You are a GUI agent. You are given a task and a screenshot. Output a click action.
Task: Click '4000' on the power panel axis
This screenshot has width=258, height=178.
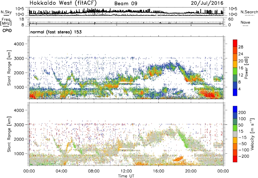point(19,44)
